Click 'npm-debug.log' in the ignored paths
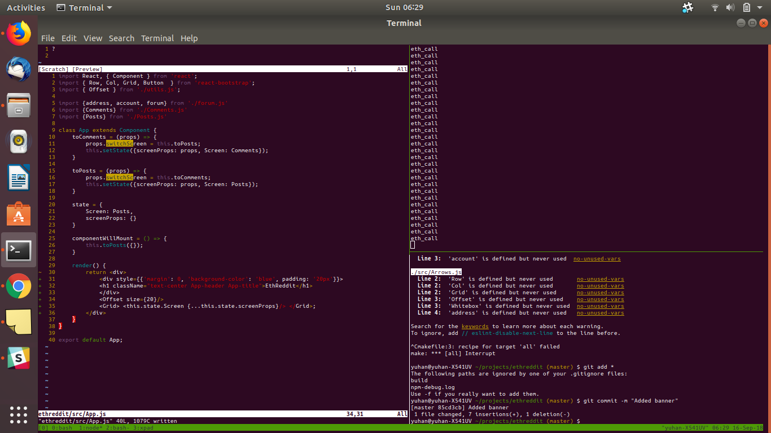Screen dimensions: 771x433 click(433, 387)
